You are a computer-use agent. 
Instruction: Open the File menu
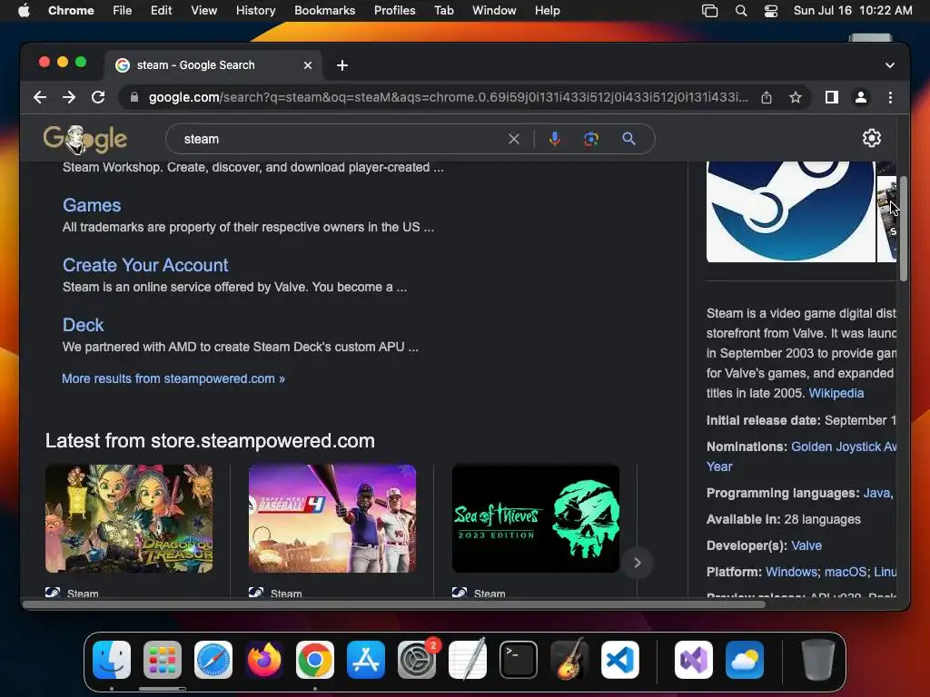click(x=123, y=11)
